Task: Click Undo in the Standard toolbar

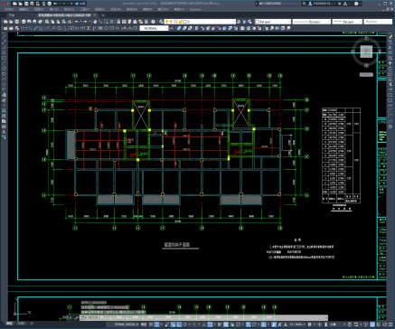Action: pos(77,22)
